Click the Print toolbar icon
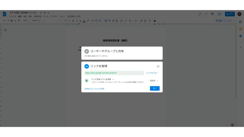The image size is (244, 137). pos(12,21)
